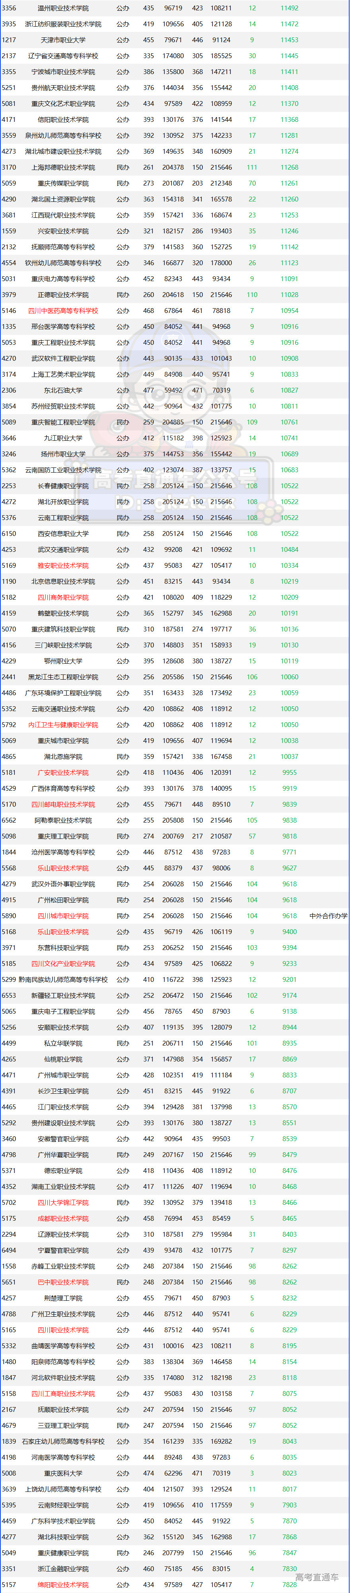Click 武汉软件工程职业学院
The height and width of the screenshot is (1593, 350).
coord(63,359)
